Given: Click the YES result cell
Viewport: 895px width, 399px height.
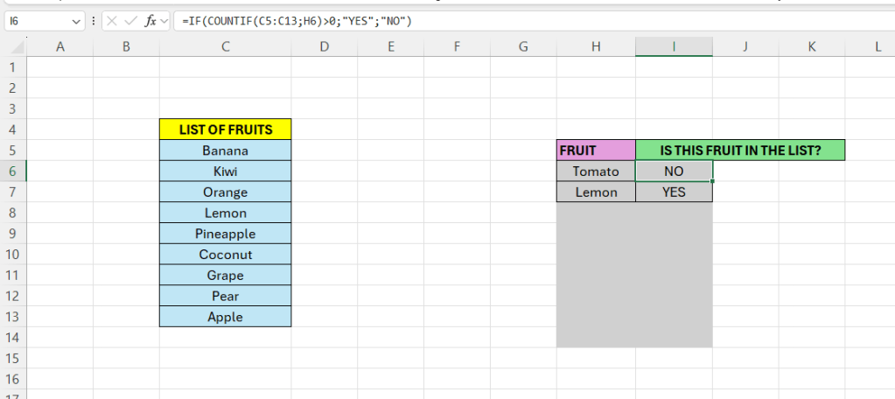Looking at the screenshot, I should (x=674, y=192).
